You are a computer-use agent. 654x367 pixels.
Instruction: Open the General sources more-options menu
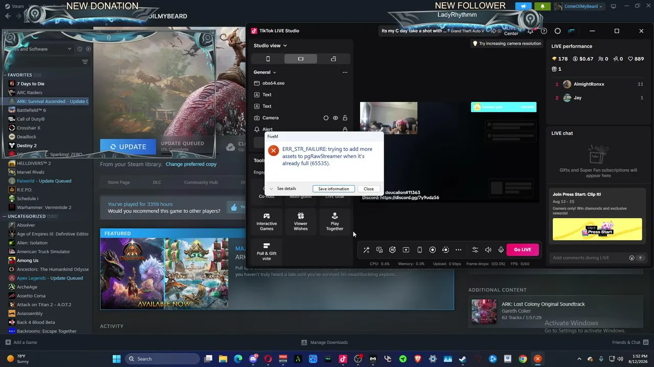[x=345, y=72]
